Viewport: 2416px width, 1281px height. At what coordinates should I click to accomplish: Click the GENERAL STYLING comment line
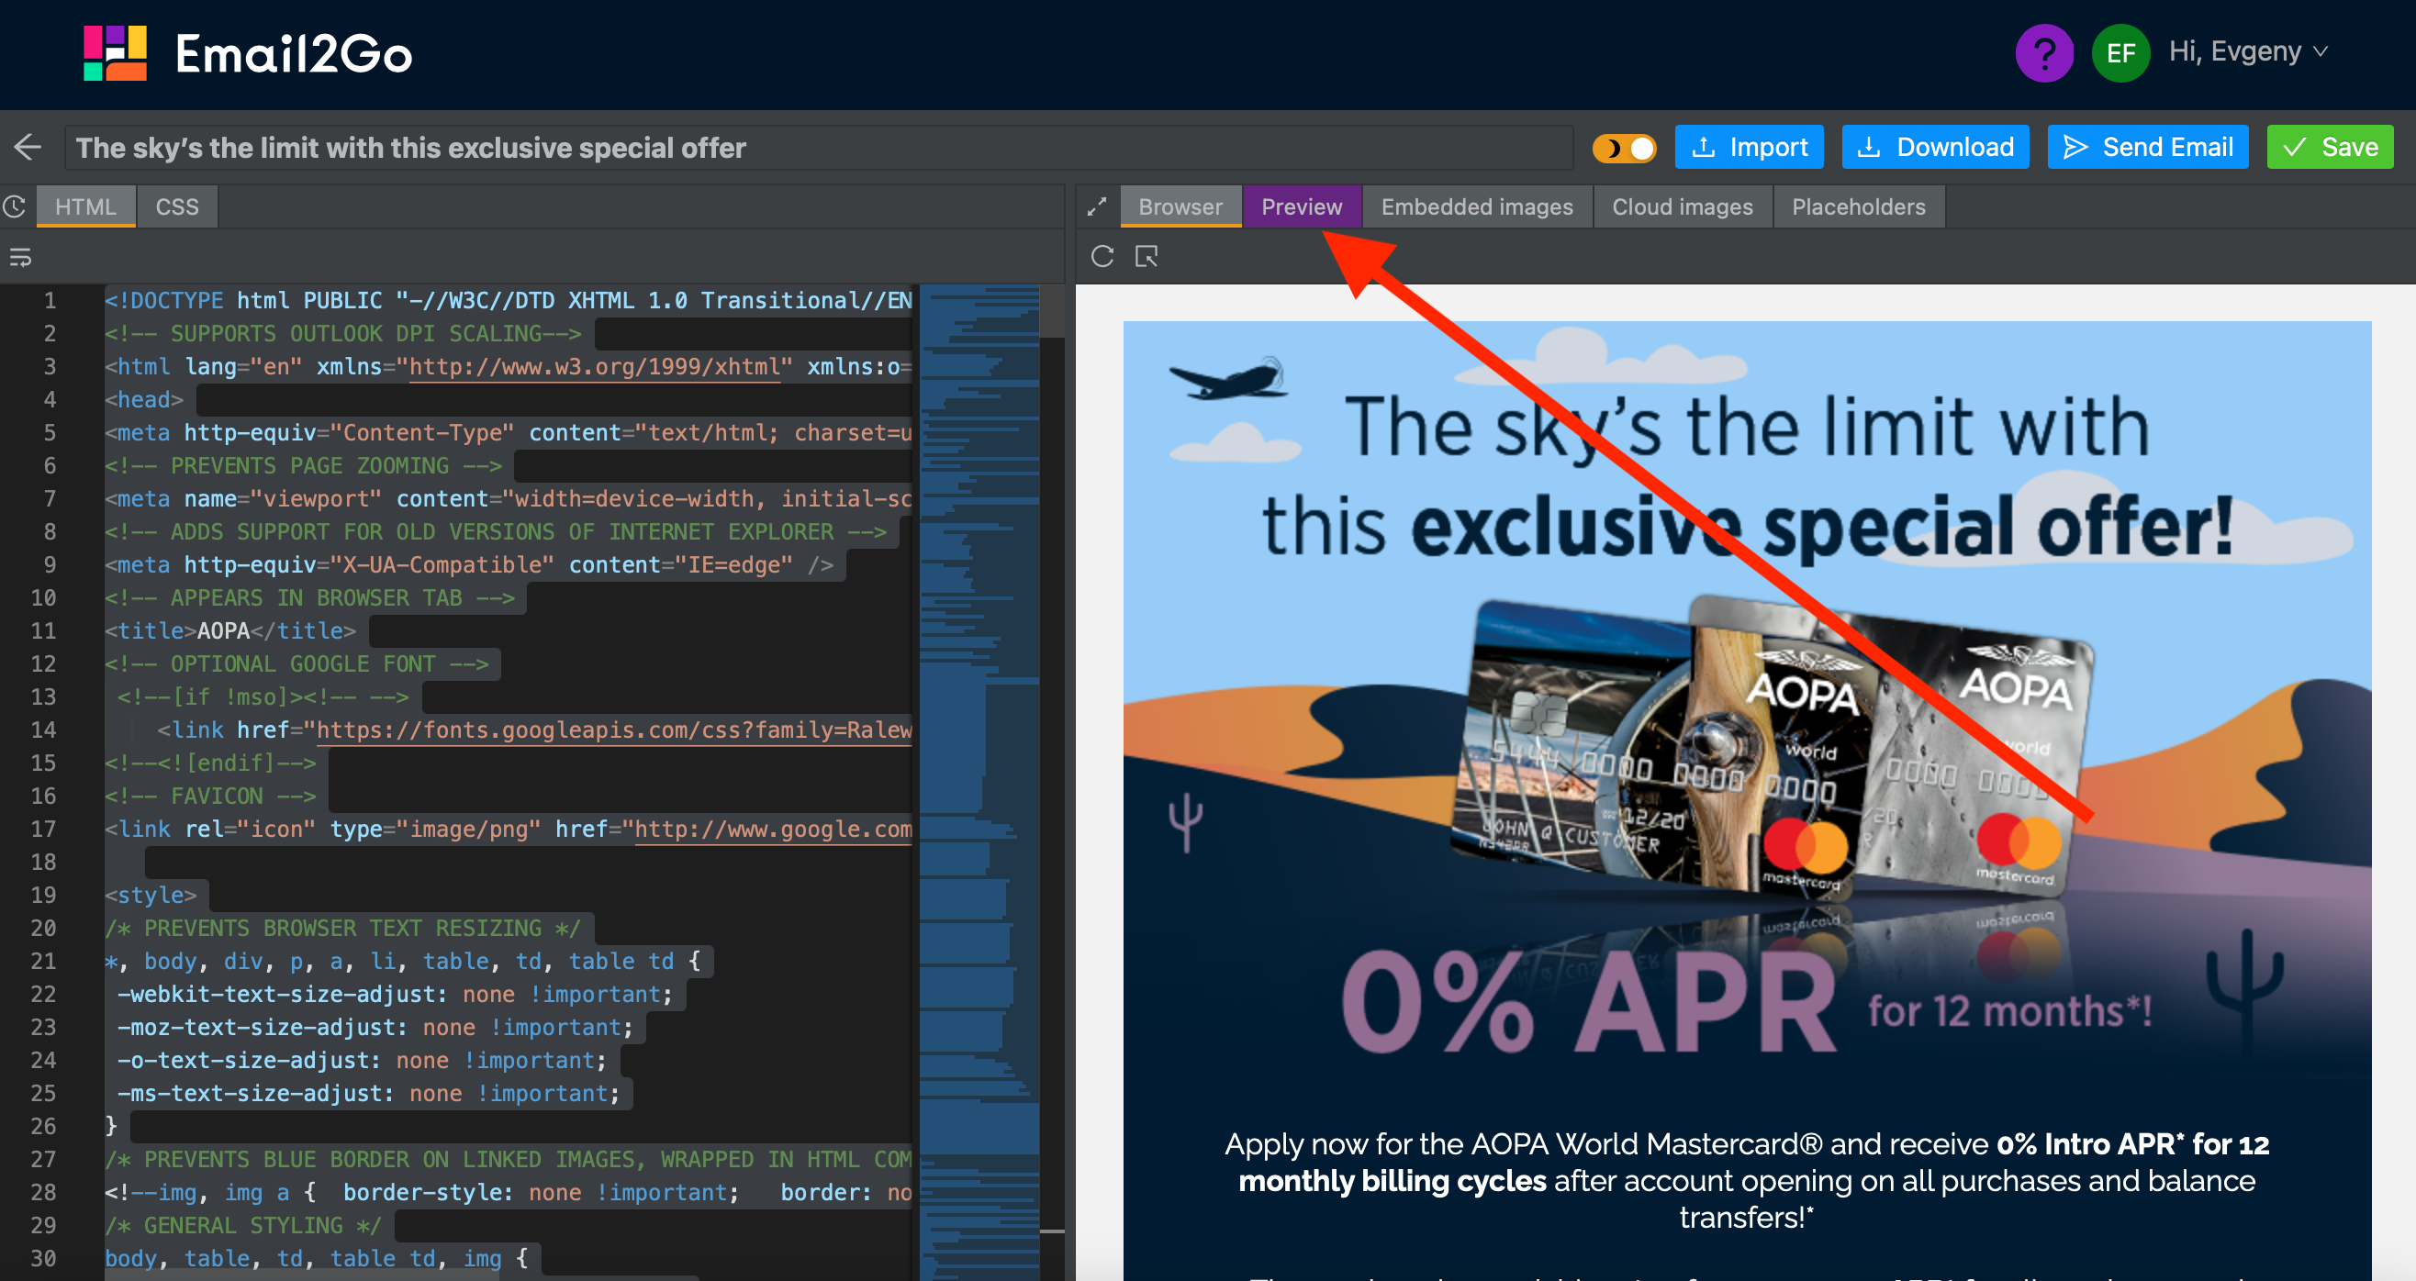(x=243, y=1225)
